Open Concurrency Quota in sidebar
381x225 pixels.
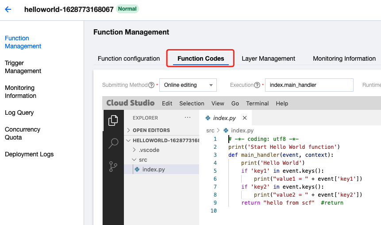coord(23,133)
